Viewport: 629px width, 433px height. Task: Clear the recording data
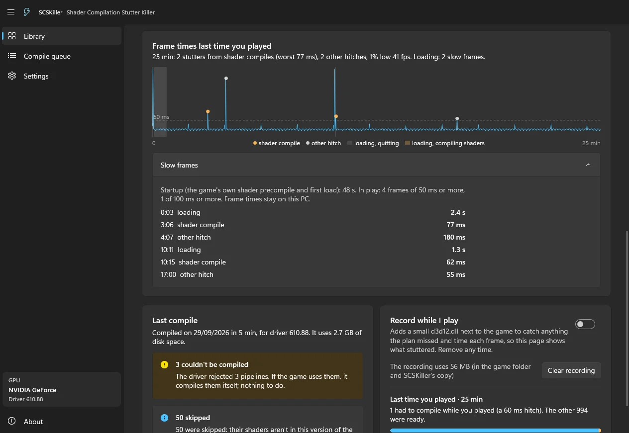click(x=571, y=370)
